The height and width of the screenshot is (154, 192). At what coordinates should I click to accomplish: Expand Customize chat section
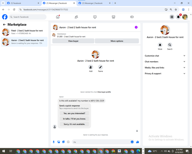165,56
